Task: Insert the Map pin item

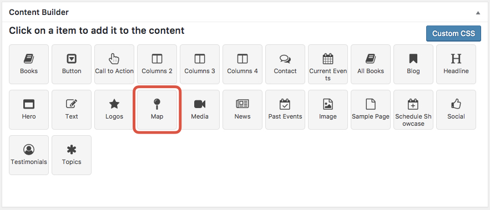Action: click(157, 110)
